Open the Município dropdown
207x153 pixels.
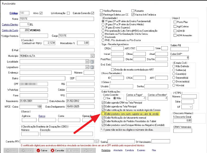click(92, 56)
